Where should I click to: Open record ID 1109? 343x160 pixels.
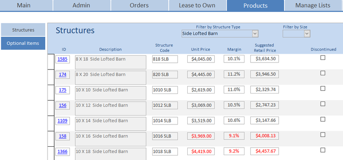click(x=63, y=121)
